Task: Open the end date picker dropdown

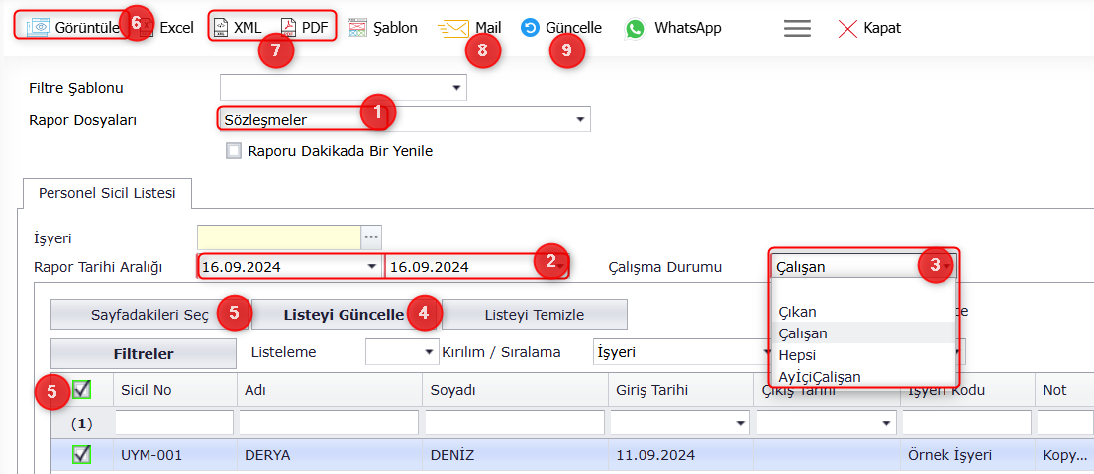Action: click(x=558, y=267)
